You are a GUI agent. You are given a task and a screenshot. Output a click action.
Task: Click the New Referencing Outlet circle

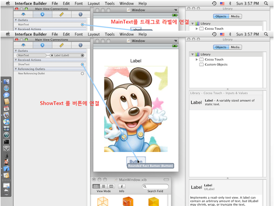tap(82, 73)
